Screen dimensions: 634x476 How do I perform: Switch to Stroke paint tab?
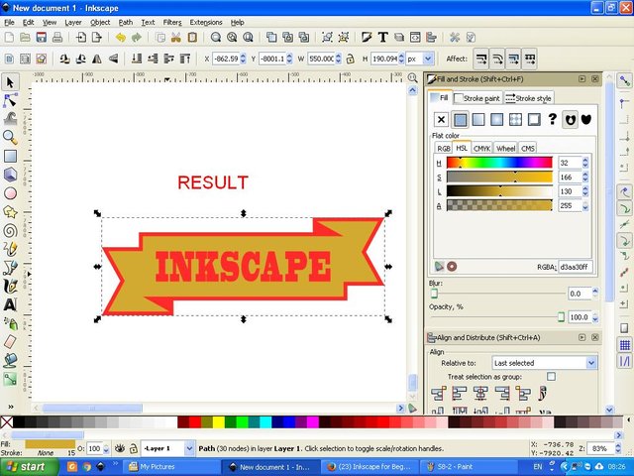(477, 98)
